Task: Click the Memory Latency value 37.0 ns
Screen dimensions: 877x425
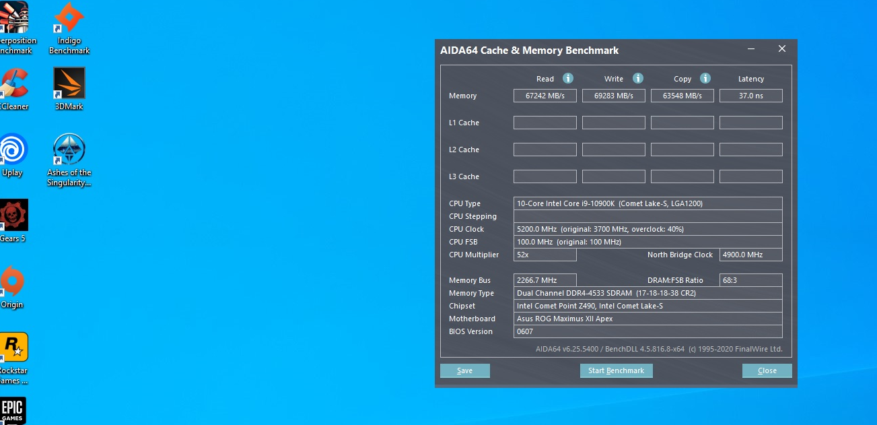Action: tap(751, 96)
